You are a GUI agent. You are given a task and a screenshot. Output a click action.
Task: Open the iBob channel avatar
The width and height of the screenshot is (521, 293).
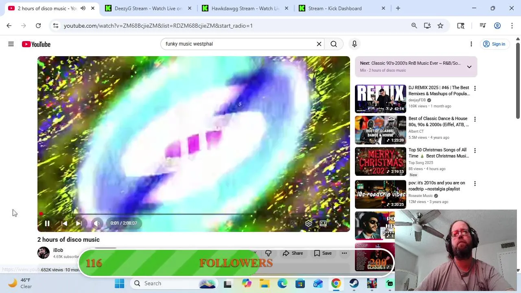[44, 253]
